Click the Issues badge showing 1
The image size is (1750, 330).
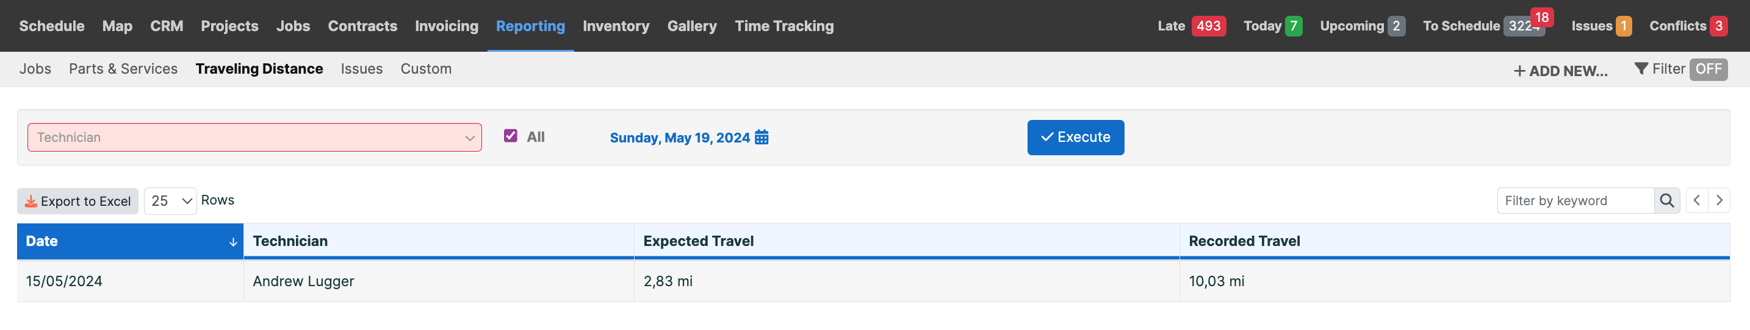tap(1623, 26)
